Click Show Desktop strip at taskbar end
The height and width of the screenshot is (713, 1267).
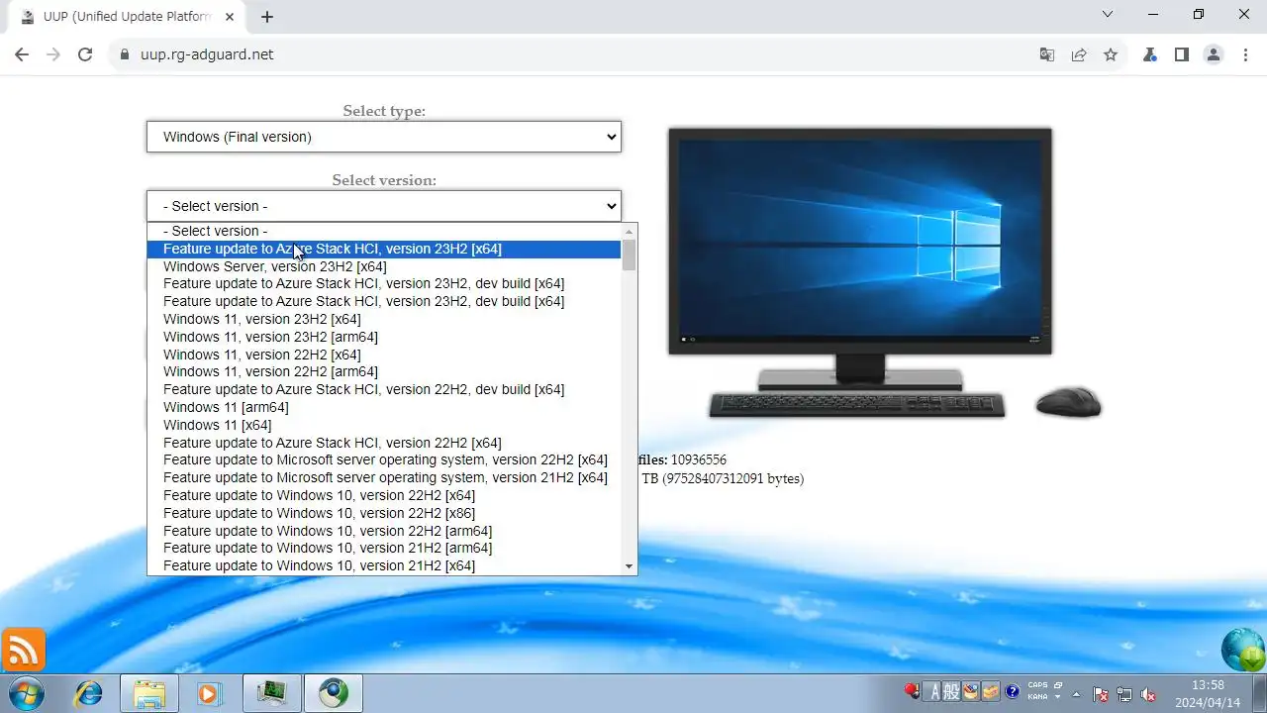[1260, 693]
